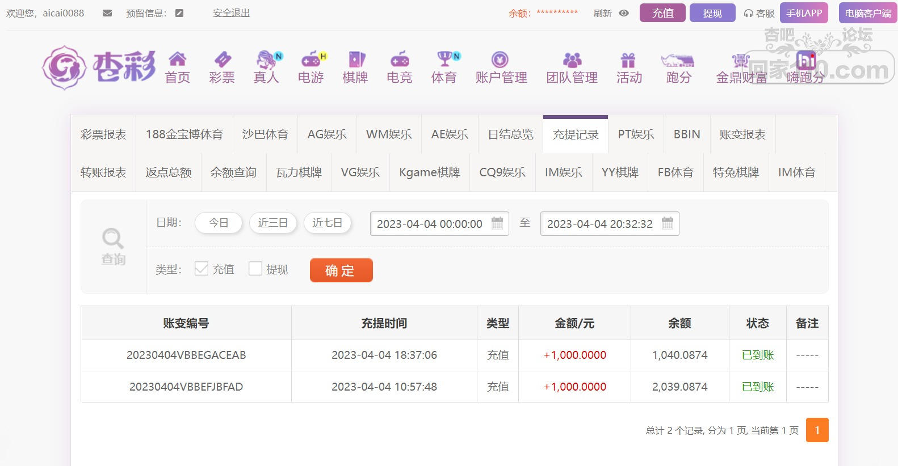This screenshot has height=466, width=898.
Task: Click the envelope message icon
Action: click(107, 13)
